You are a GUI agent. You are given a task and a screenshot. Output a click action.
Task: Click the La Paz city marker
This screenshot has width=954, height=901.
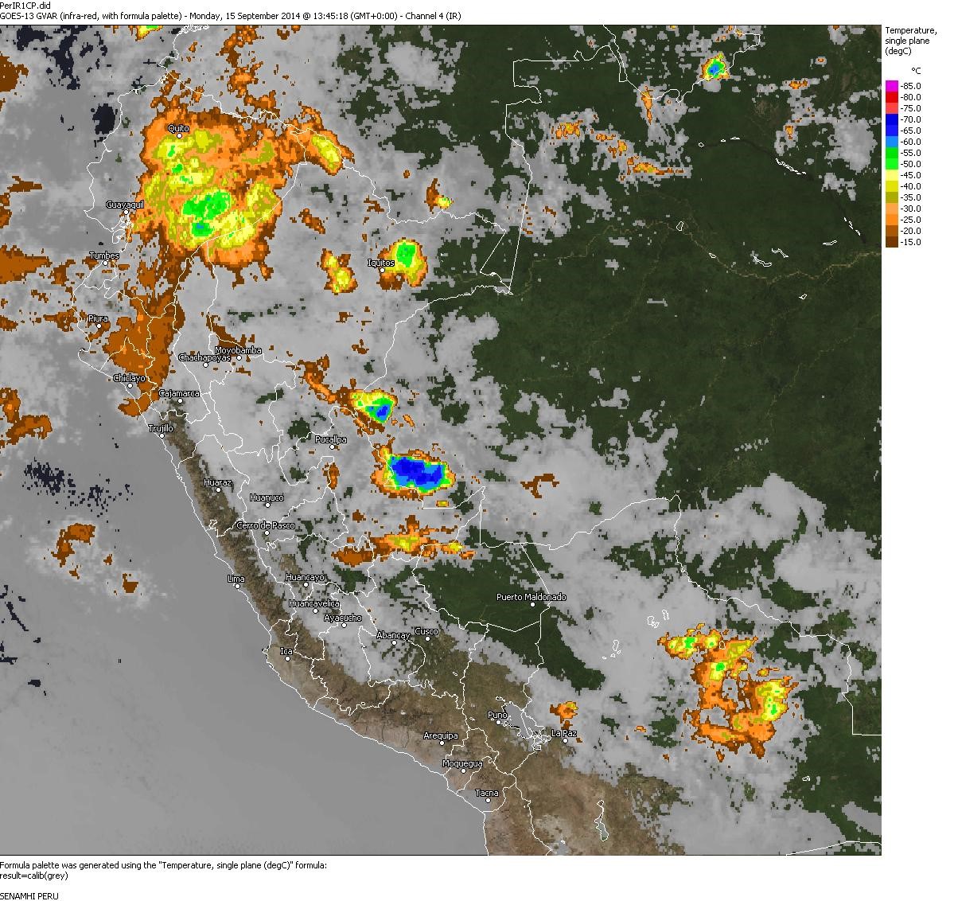tap(565, 741)
